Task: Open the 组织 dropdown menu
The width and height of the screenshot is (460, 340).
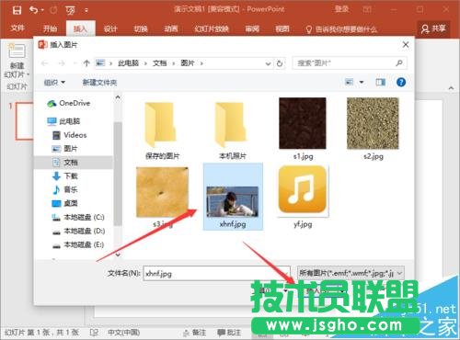Action: pos(54,82)
